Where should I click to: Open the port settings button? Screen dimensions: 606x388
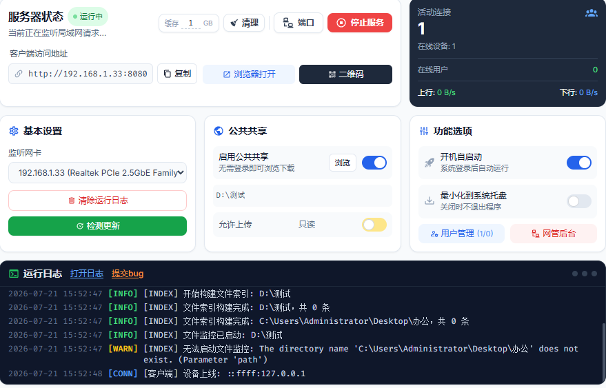click(298, 23)
